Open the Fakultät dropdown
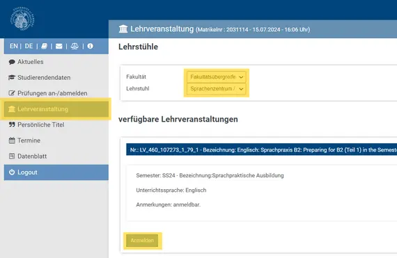This screenshot has height=258, width=397. (x=216, y=76)
